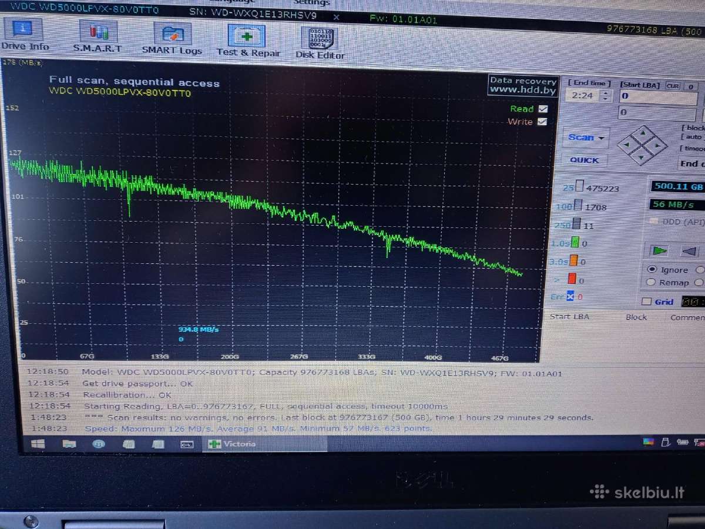705x529 pixels.
Task: Click the Start LBA column header
Action: (x=569, y=317)
